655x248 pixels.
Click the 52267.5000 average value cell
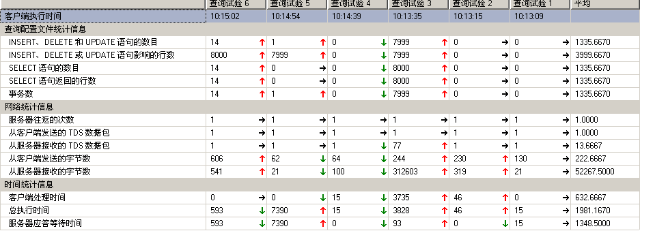coord(605,172)
